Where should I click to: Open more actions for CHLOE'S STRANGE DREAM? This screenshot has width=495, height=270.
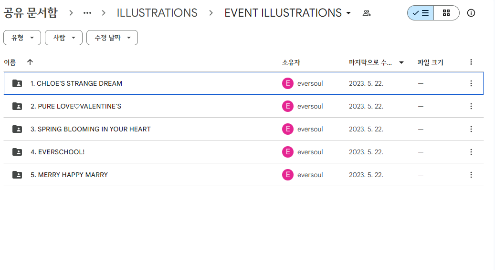pos(471,83)
